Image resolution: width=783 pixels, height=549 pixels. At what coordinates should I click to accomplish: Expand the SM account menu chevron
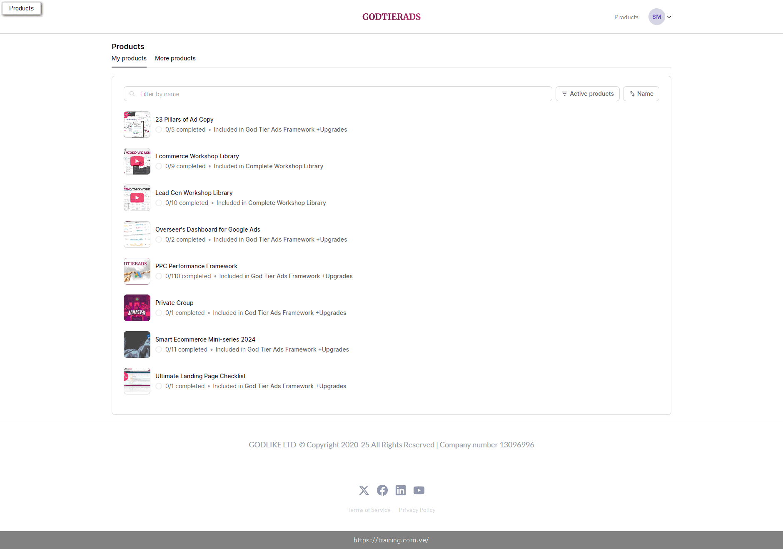point(669,17)
